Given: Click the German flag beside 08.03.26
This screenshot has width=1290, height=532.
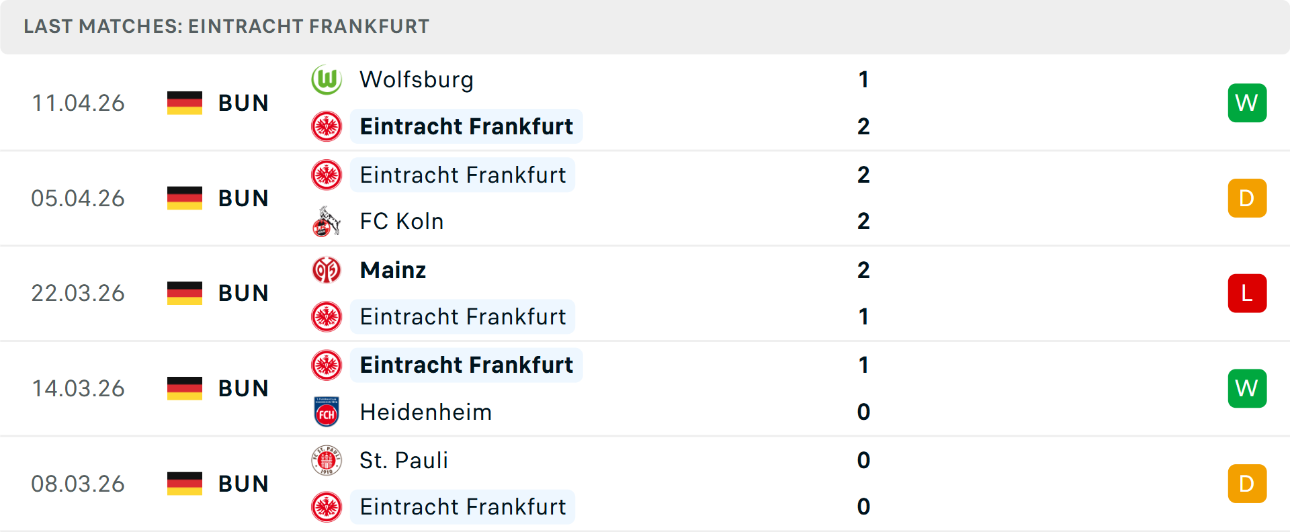Looking at the screenshot, I should click(x=184, y=483).
